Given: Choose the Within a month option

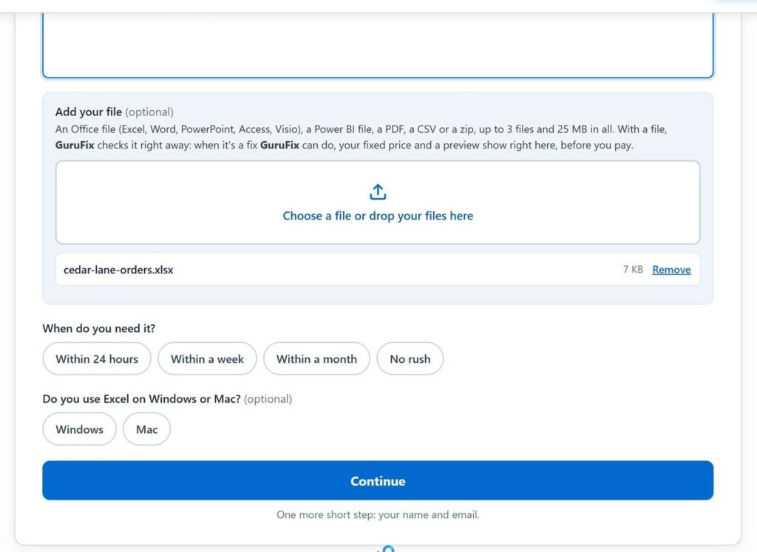Looking at the screenshot, I should (x=316, y=358).
